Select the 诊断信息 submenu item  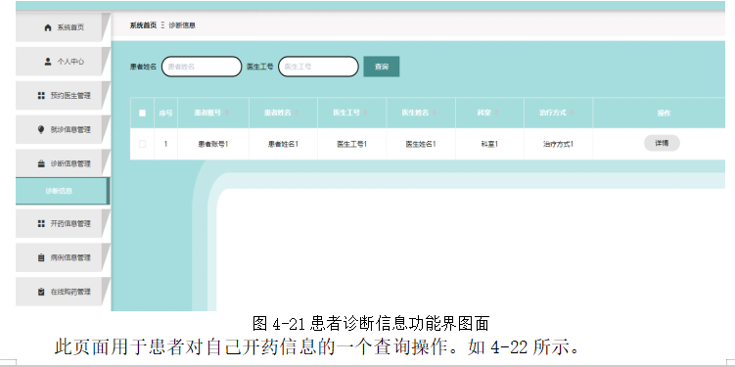[x=62, y=191]
